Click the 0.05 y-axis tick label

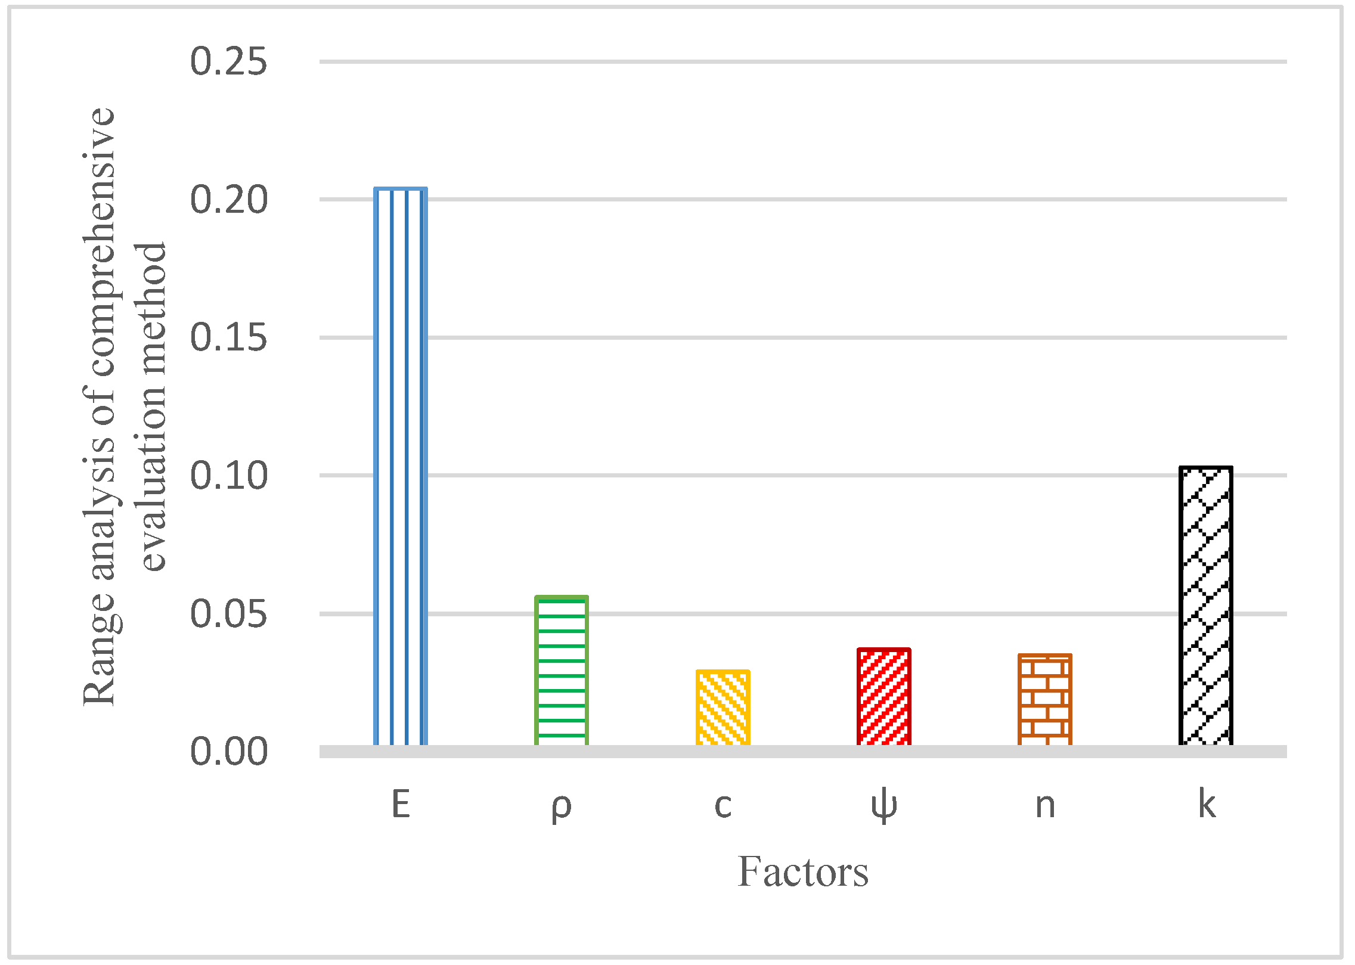point(228,614)
